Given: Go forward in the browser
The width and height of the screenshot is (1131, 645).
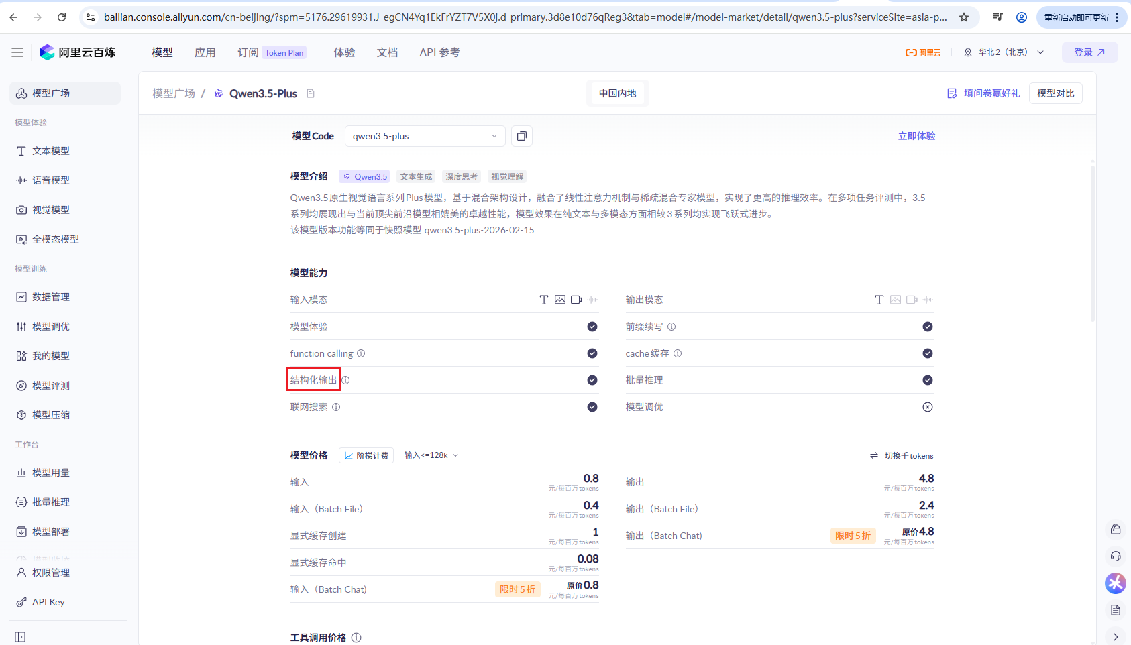Looking at the screenshot, I should [38, 17].
